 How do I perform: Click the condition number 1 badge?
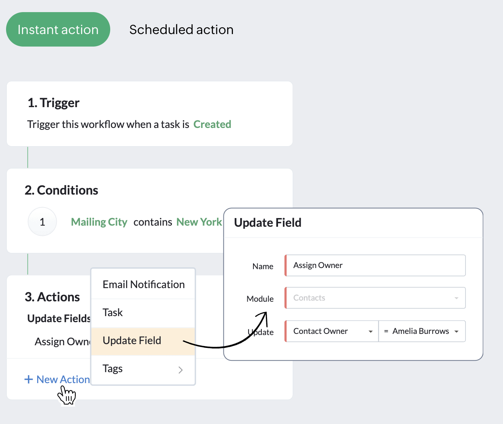[42, 221]
